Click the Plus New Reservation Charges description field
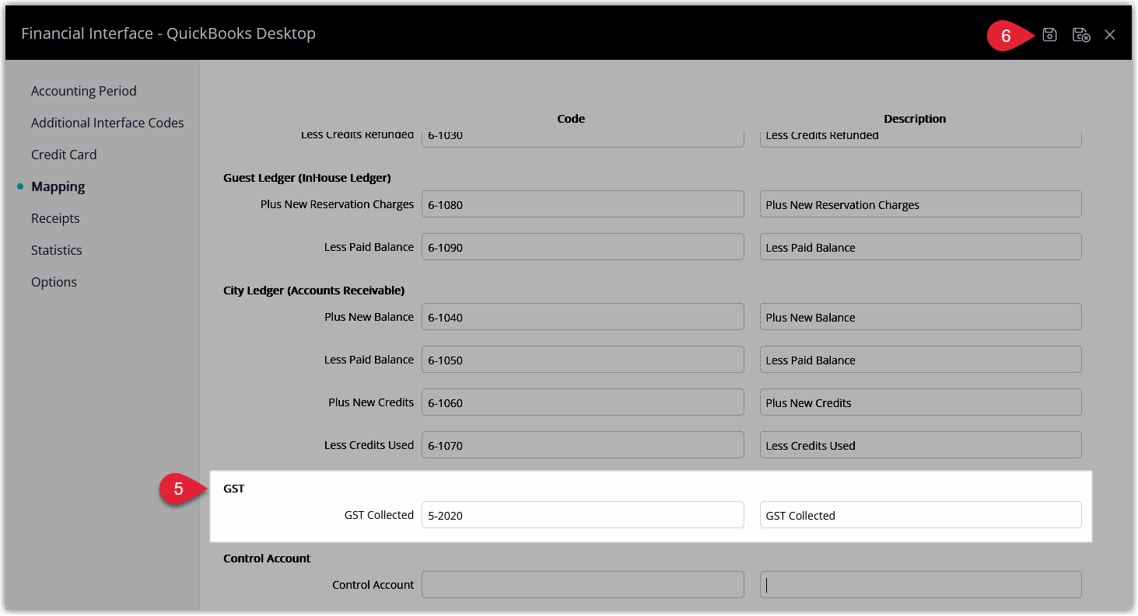Viewport: 1138px width, 616px height. point(920,204)
